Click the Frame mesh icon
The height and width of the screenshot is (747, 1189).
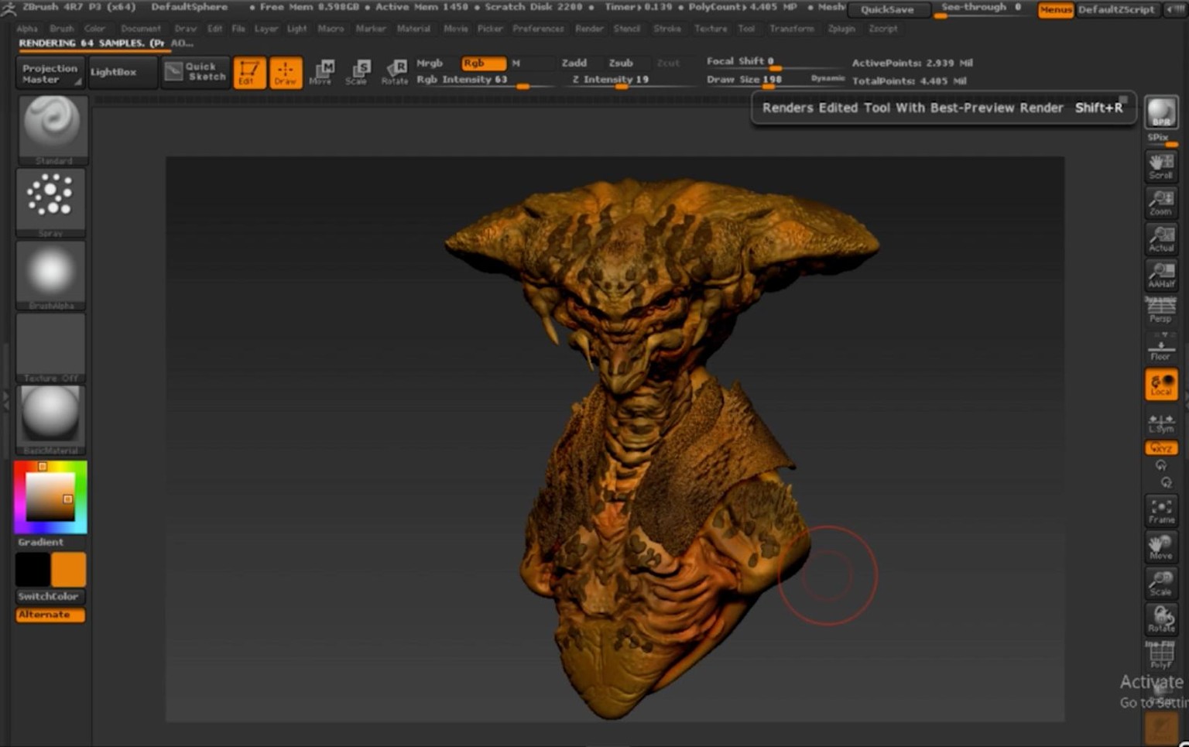click(x=1161, y=511)
